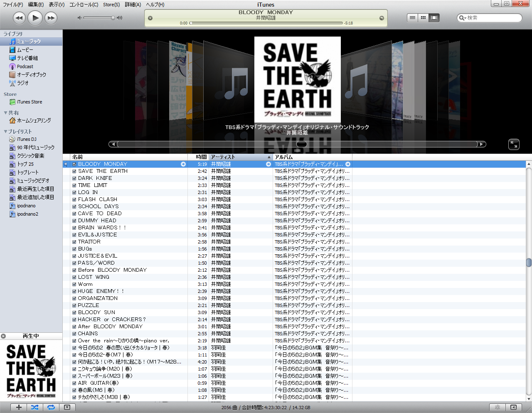This screenshot has width=532, height=413.
Task: Create new playlist with plus button
Action: (19, 408)
